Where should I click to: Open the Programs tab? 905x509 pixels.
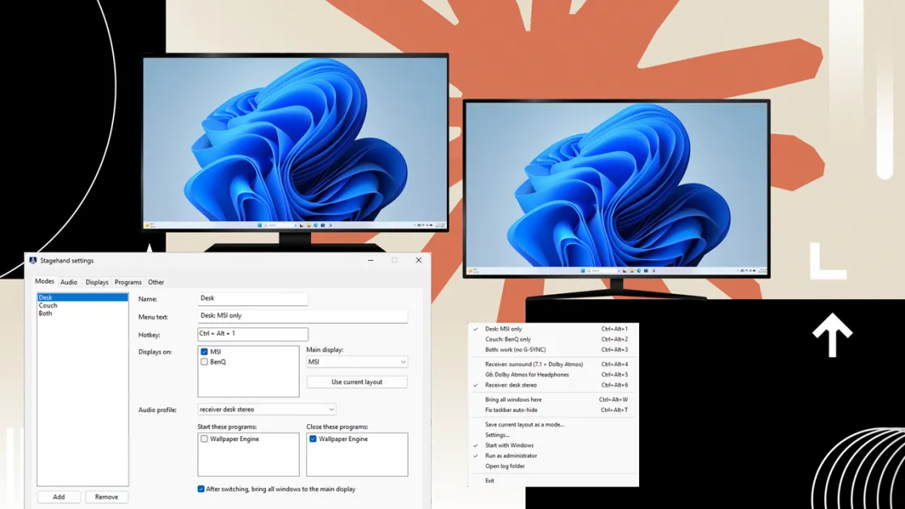(128, 282)
